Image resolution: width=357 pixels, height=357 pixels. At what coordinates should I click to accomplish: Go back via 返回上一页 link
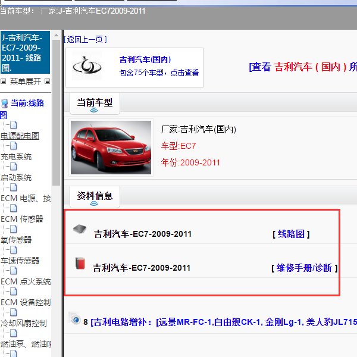pos(85,39)
